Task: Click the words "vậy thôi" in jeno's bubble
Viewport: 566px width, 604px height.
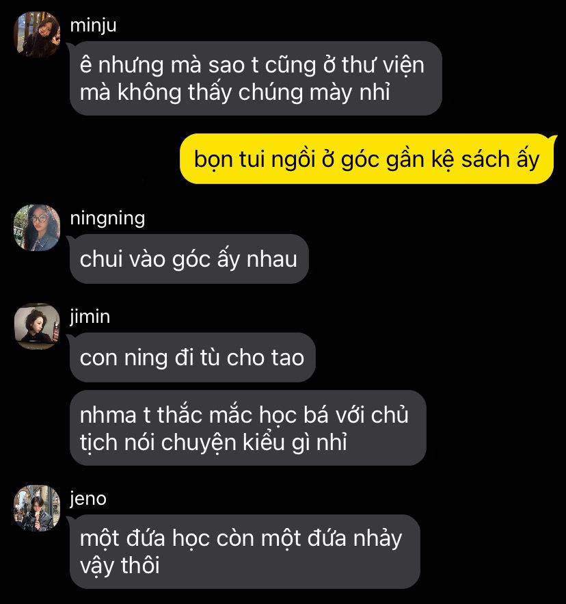Action: (120, 566)
